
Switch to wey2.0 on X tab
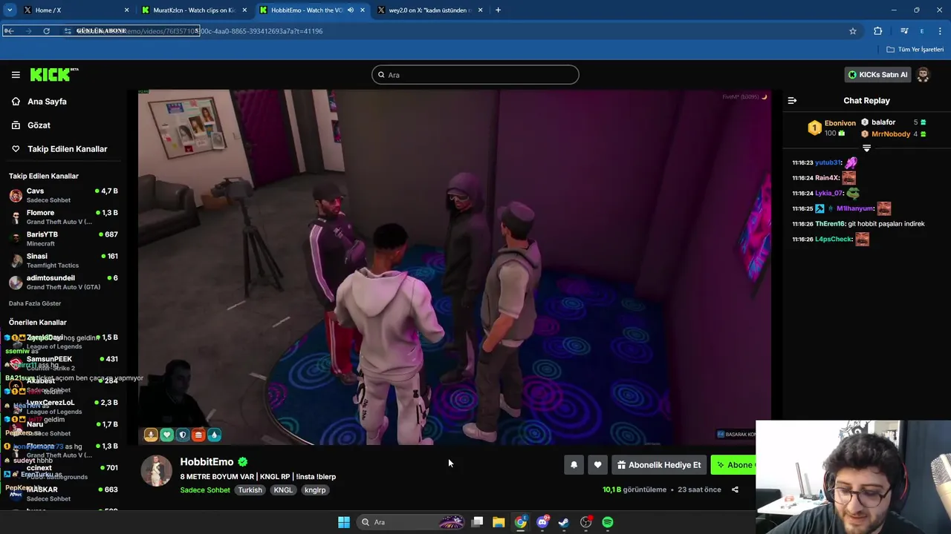coord(430,10)
